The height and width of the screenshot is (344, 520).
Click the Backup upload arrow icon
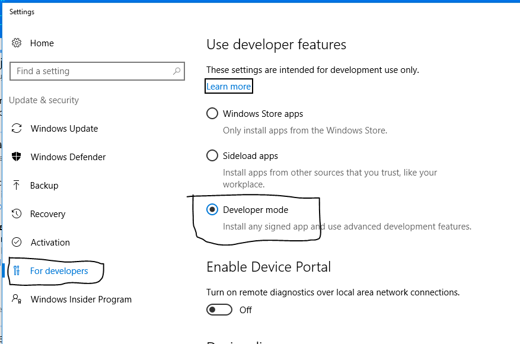pyautogui.click(x=16, y=185)
